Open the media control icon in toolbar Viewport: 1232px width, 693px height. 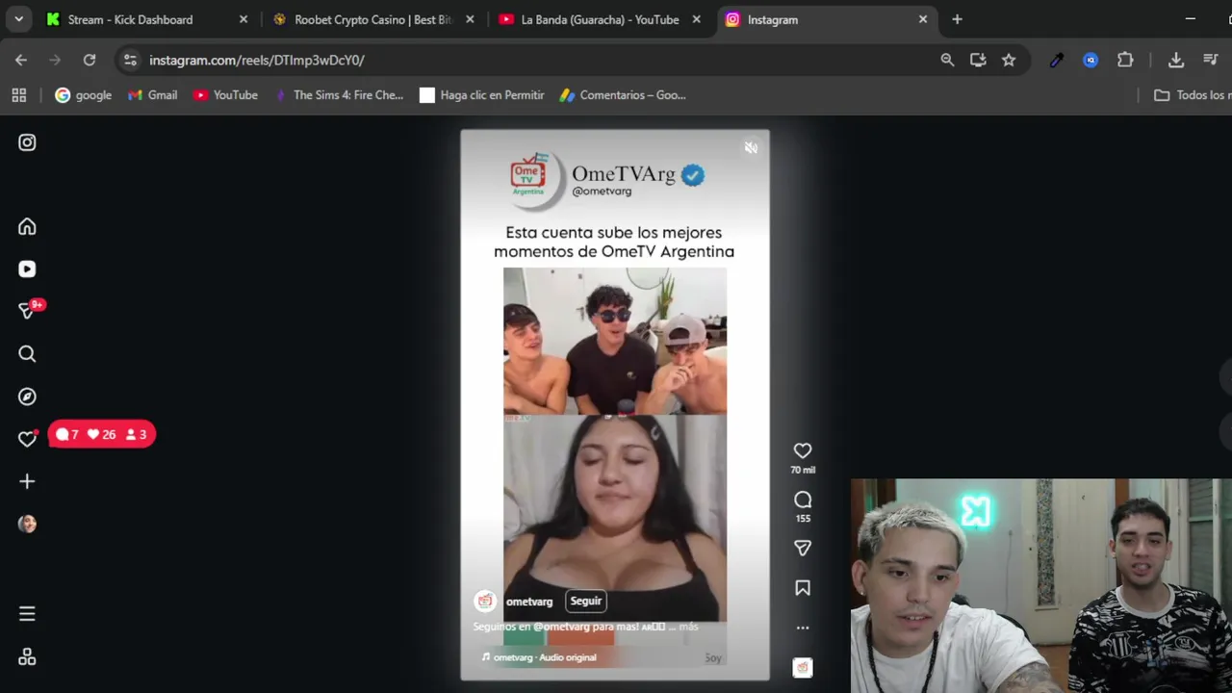(1211, 60)
